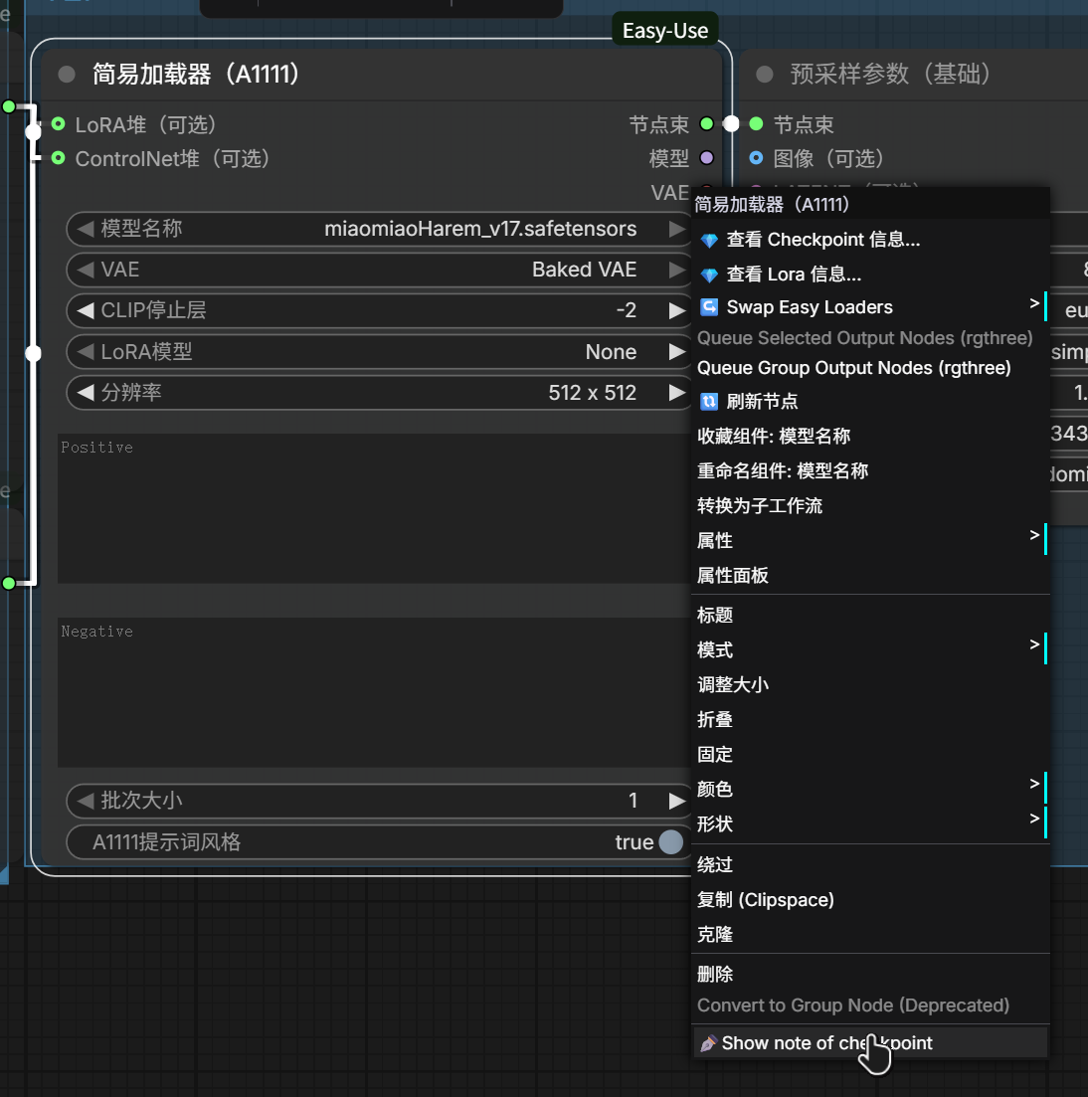Click the 预采样参数 (基础) node title
The image size is (1088, 1097).
(890, 75)
